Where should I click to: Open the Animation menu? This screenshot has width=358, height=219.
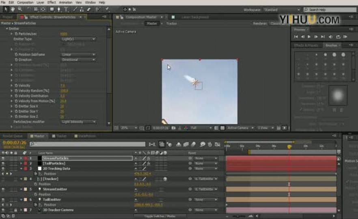point(65,2)
